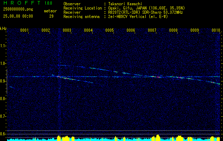Click the location Ogaki, Gifu, JAPAN coordinates

pos(146,8)
